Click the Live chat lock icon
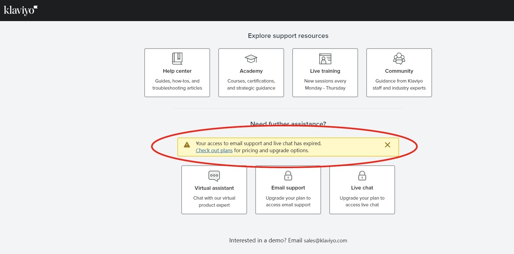Image resolution: width=514 pixels, height=254 pixels. click(x=362, y=176)
